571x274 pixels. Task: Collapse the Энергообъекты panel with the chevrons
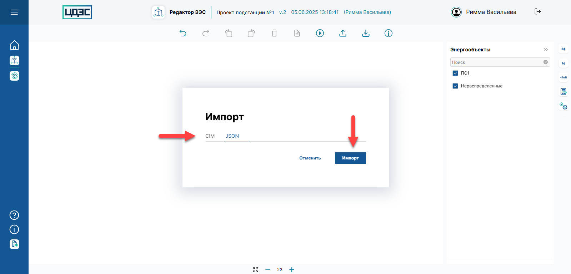click(546, 50)
